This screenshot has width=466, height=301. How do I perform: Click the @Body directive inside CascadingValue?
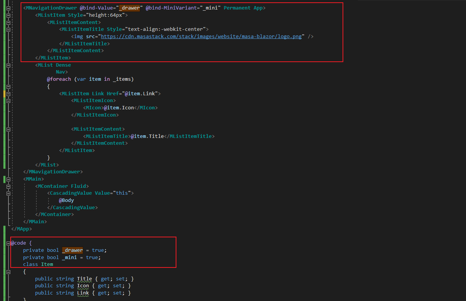(66, 200)
